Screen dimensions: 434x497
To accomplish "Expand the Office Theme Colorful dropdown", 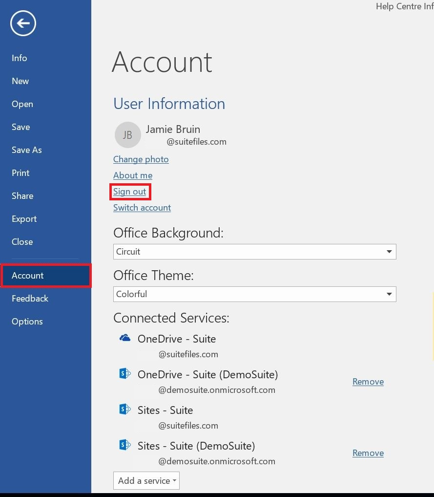I will (255, 294).
